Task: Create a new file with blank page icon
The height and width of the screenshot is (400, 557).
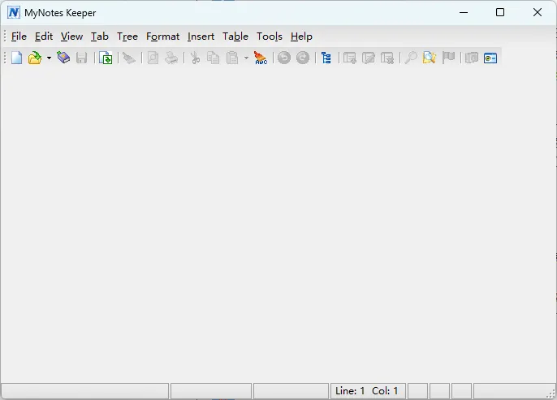Action: click(x=17, y=58)
